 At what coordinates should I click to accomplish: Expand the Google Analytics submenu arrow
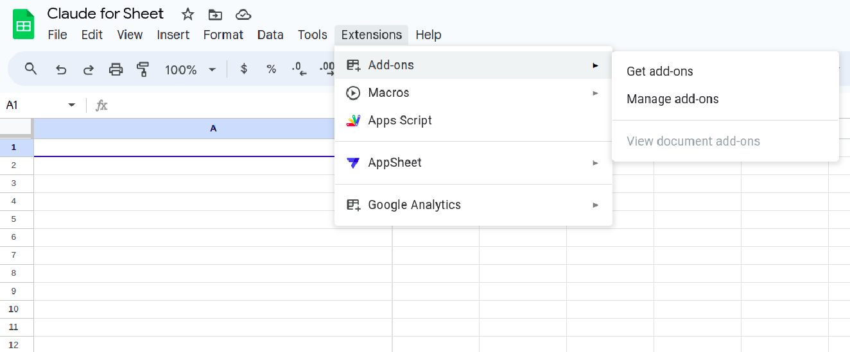pyautogui.click(x=596, y=205)
